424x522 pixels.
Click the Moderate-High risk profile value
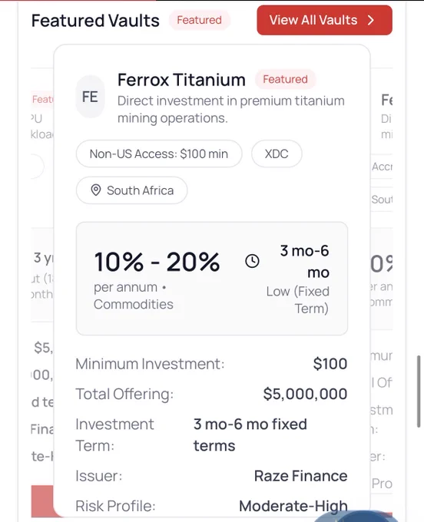point(293,506)
